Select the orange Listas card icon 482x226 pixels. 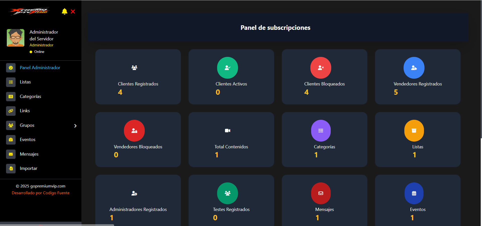[414, 131]
